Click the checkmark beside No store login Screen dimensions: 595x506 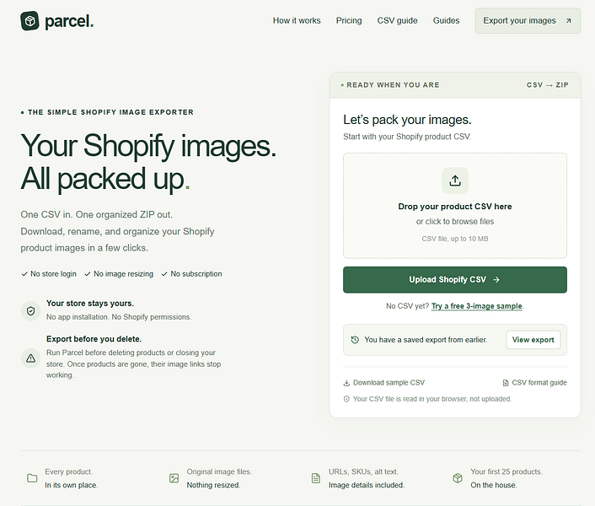point(24,274)
